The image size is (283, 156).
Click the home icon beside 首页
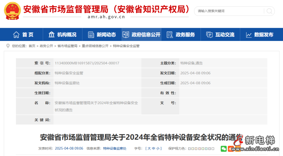click(x=16, y=35)
